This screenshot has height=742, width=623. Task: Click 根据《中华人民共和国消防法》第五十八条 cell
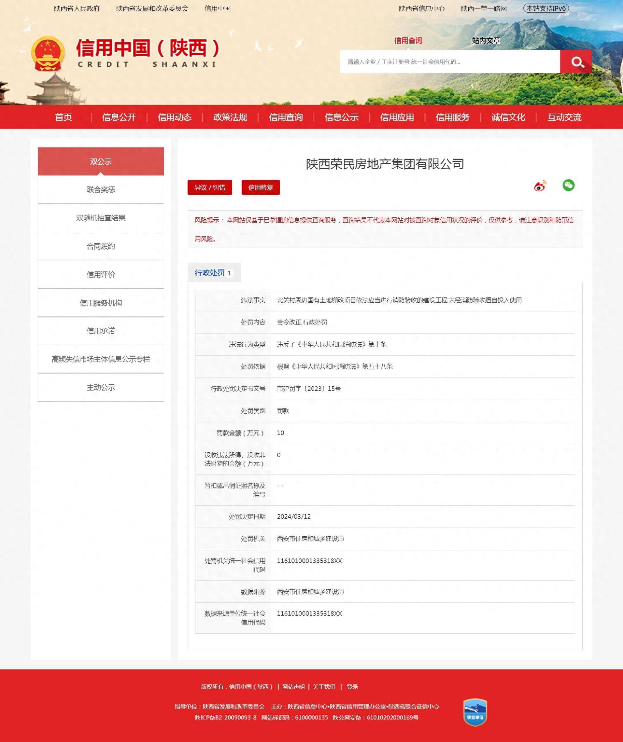point(334,366)
